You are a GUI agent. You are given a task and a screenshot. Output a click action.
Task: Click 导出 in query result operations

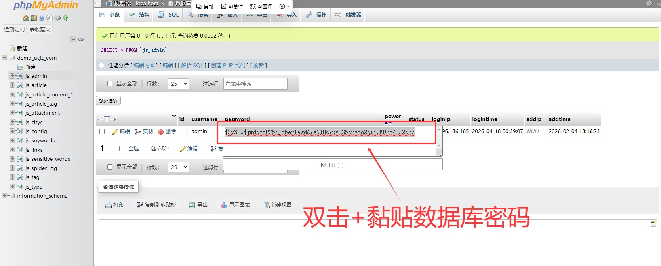pyautogui.click(x=198, y=205)
